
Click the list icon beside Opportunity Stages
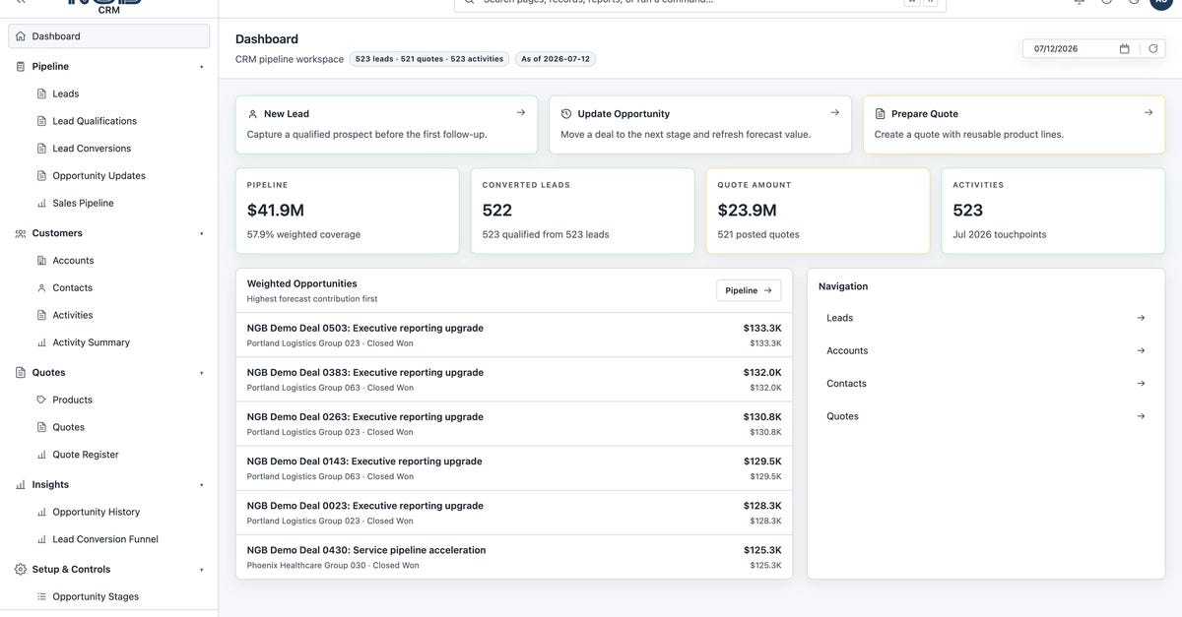click(x=41, y=597)
